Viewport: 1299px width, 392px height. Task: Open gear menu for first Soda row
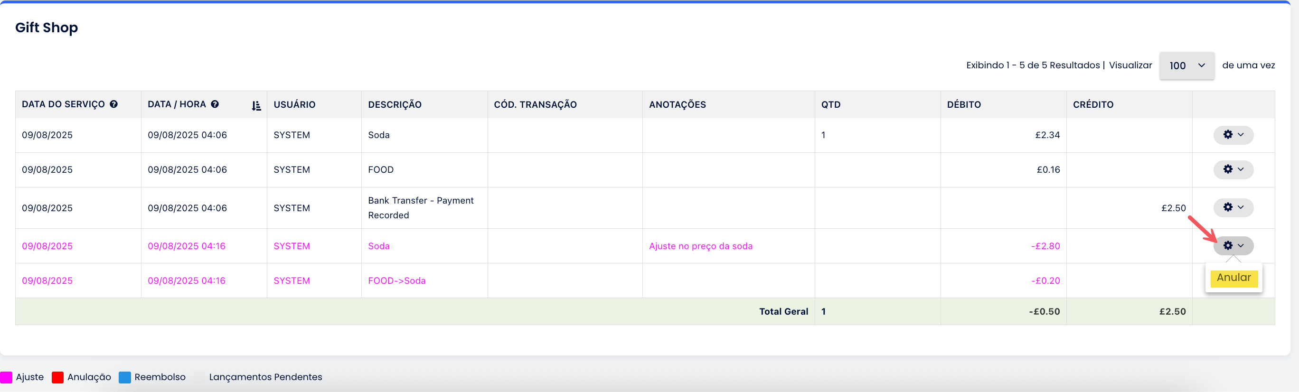1233,135
